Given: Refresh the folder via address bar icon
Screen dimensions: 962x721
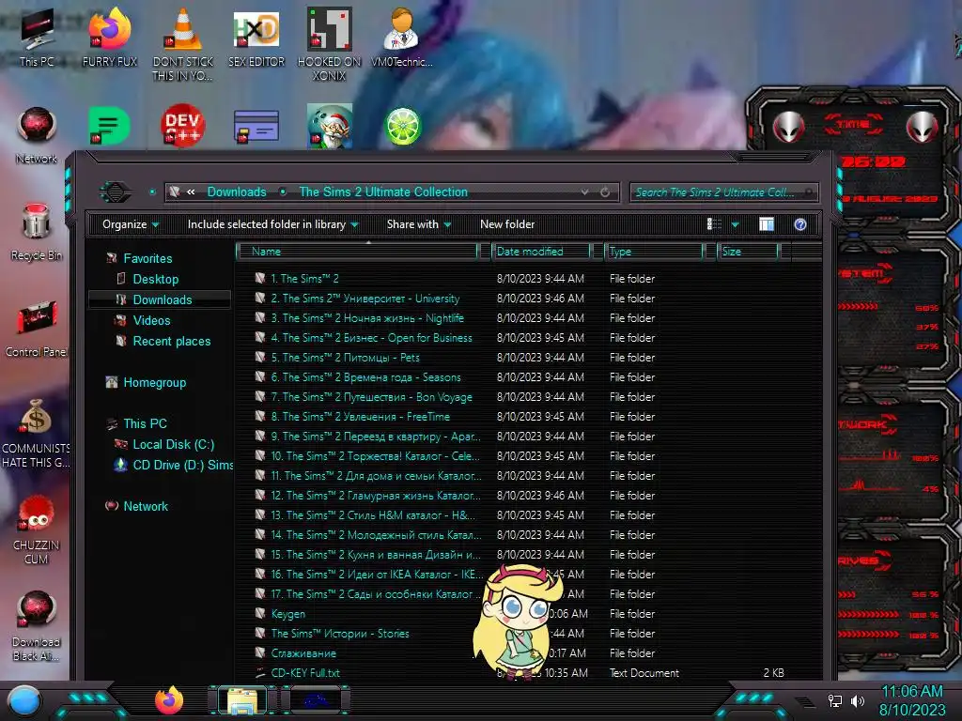Looking at the screenshot, I should click(x=605, y=192).
